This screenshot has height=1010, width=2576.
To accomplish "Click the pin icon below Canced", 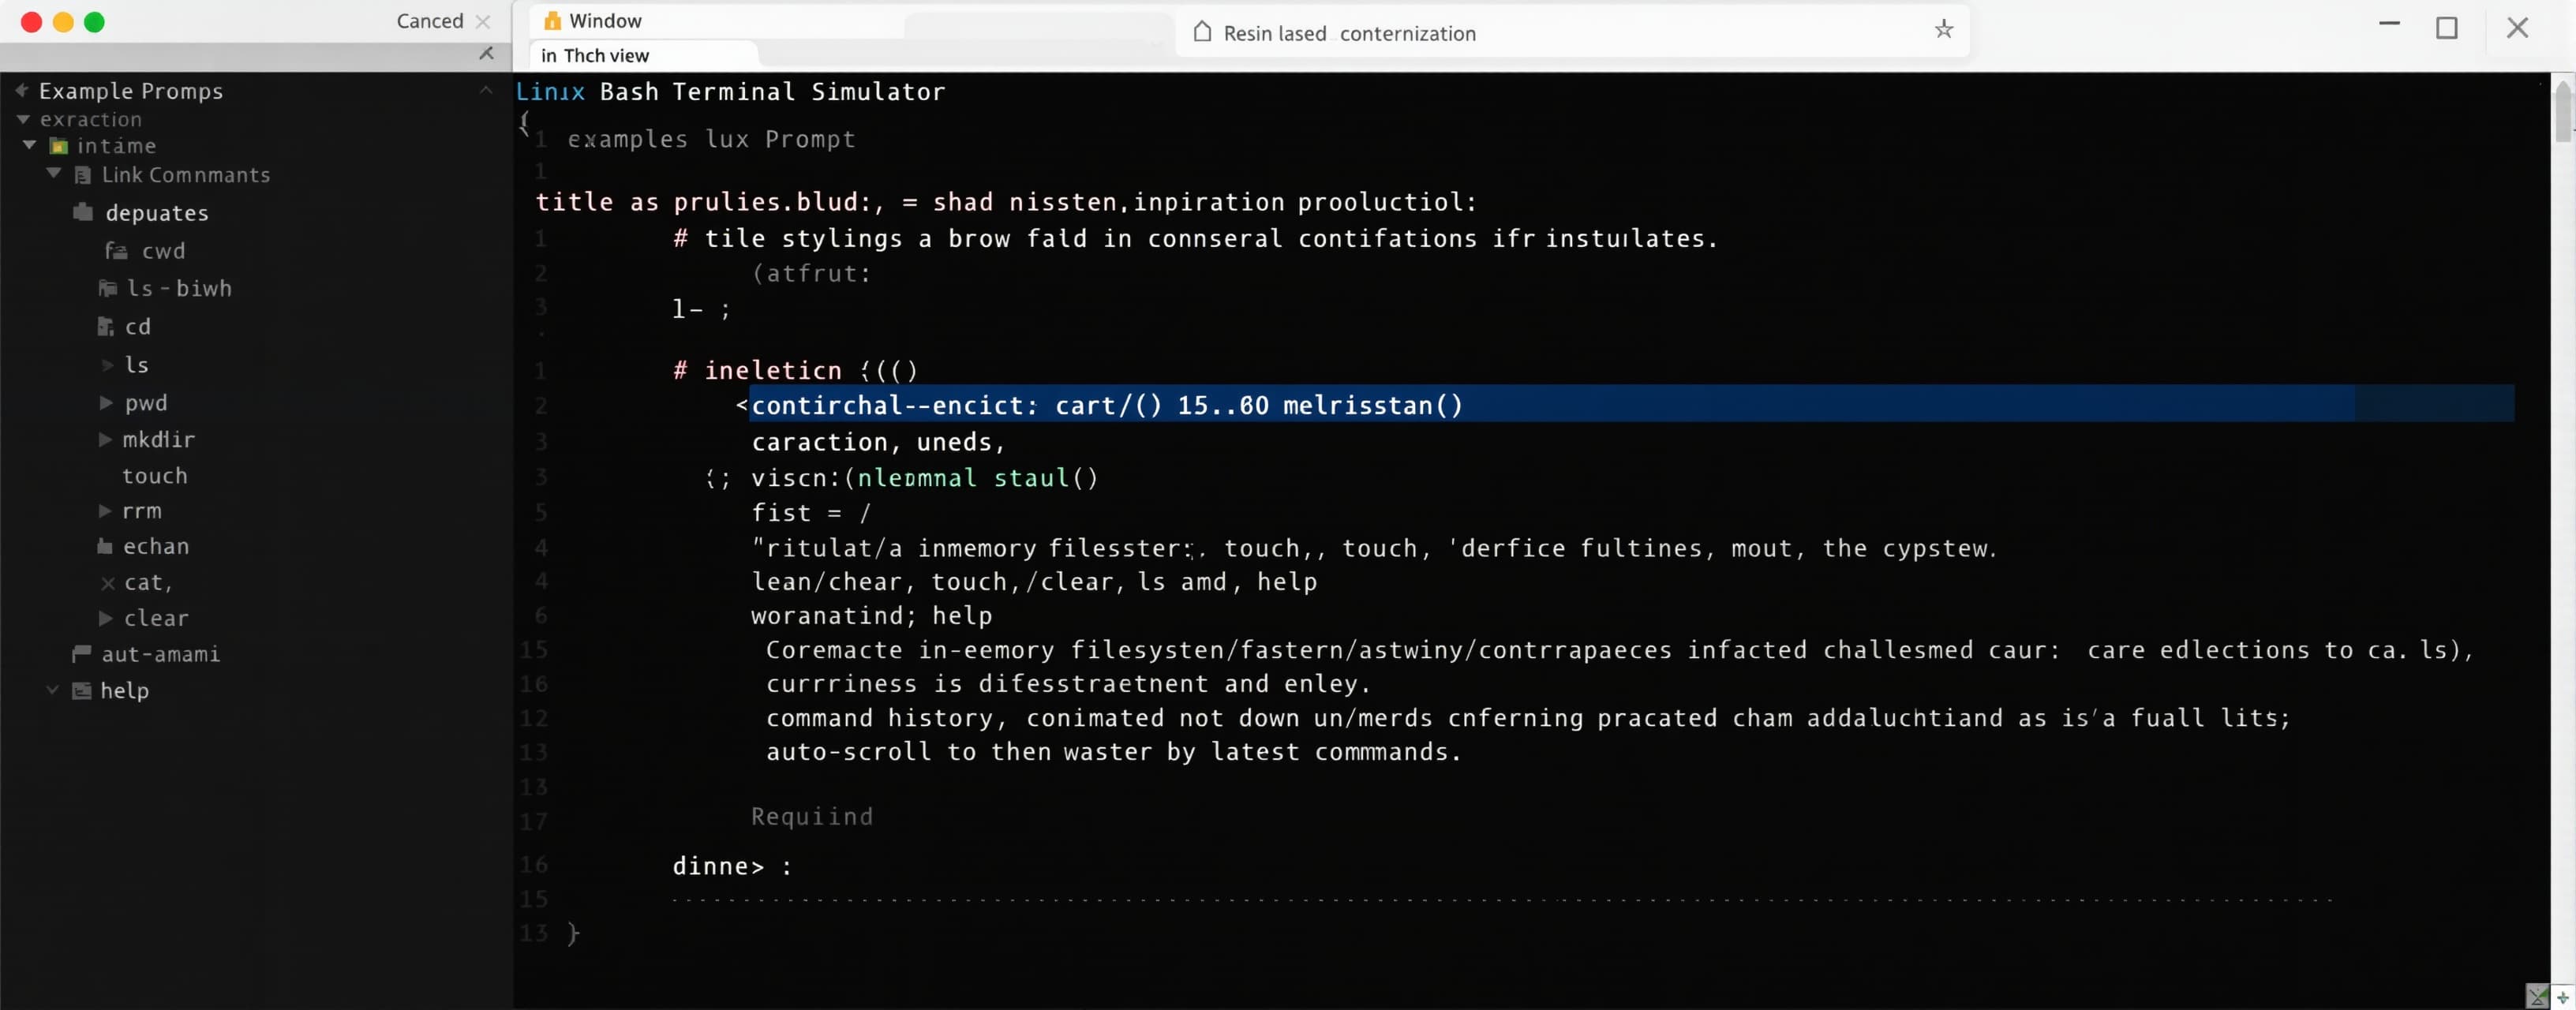I will 486,53.
